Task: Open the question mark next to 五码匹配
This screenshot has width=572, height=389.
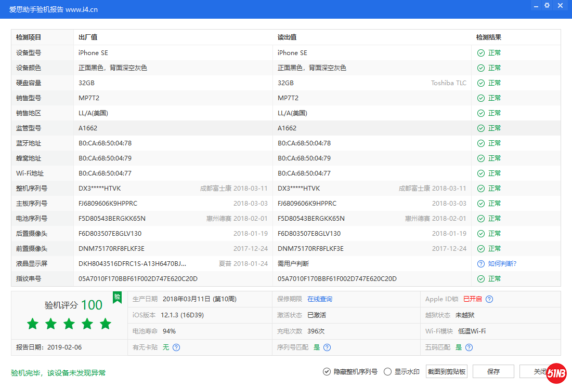Action: [469, 347]
